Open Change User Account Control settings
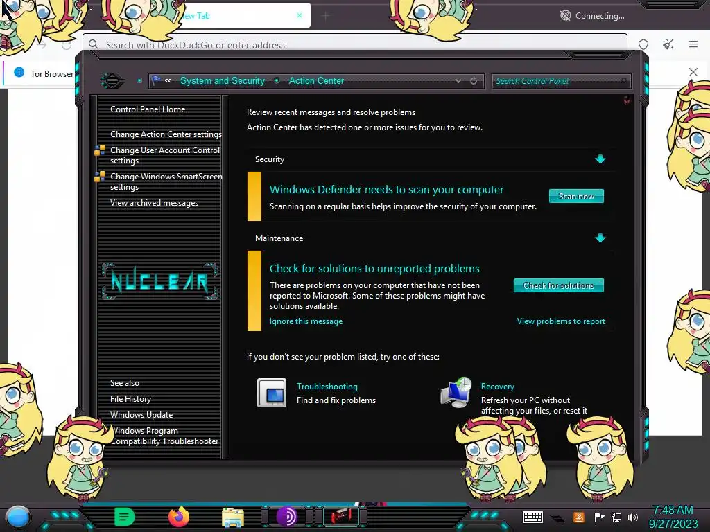 pos(165,155)
